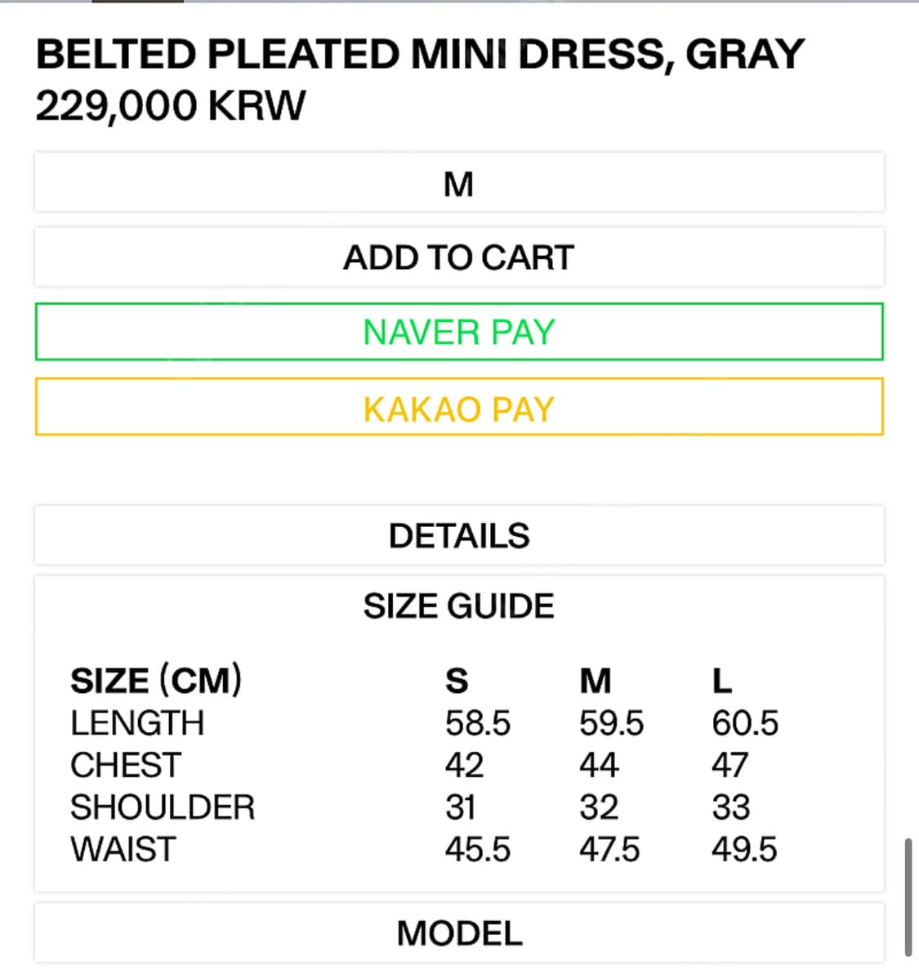Screen dimensions: 919x970
Task: Open the size selector showing M
Action: pyautogui.click(x=458, y=184)
